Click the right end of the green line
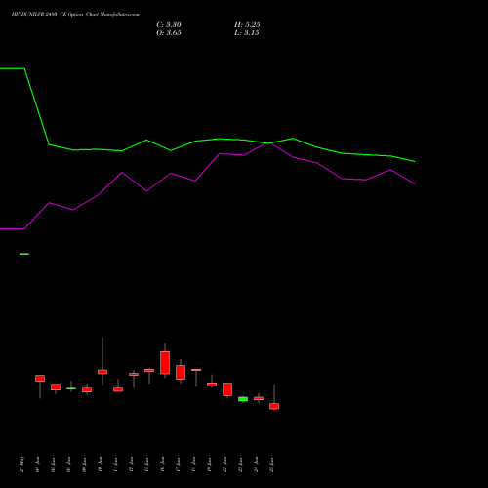 tap(415, 161)
